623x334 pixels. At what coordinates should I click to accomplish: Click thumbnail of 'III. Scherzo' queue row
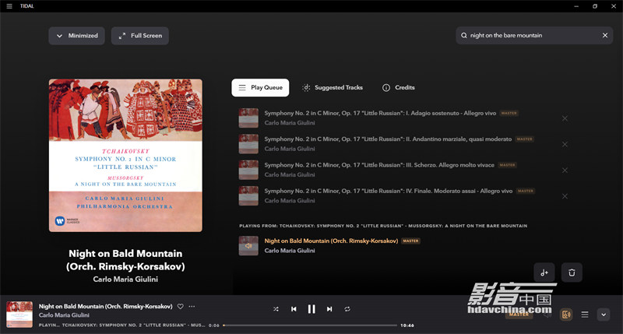(x=248, y=170)
